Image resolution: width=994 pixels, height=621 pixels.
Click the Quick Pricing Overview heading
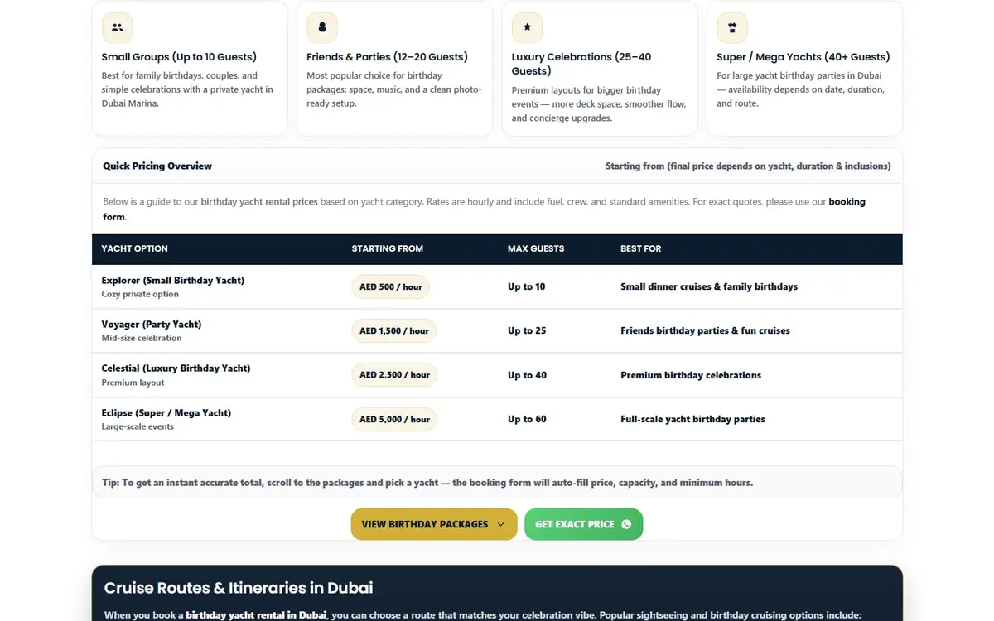[x=157, y=166]
